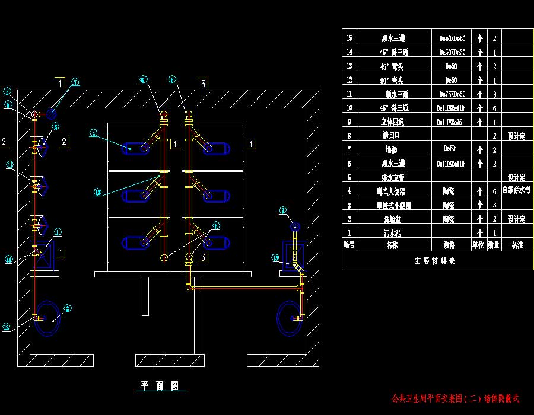Select callout bubble 12 in the floor plan

pos(7,327)
